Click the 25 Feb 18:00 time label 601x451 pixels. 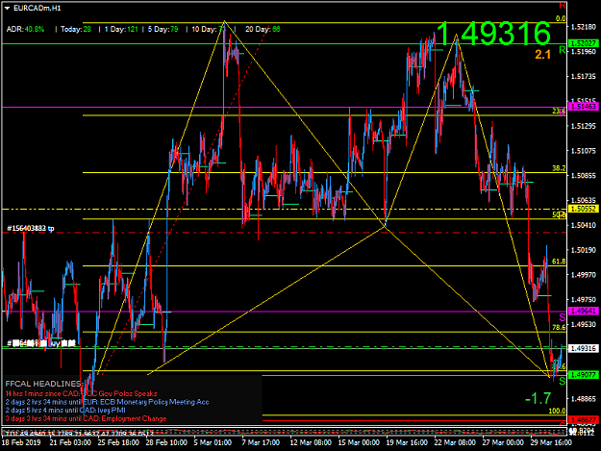(118, 442)
